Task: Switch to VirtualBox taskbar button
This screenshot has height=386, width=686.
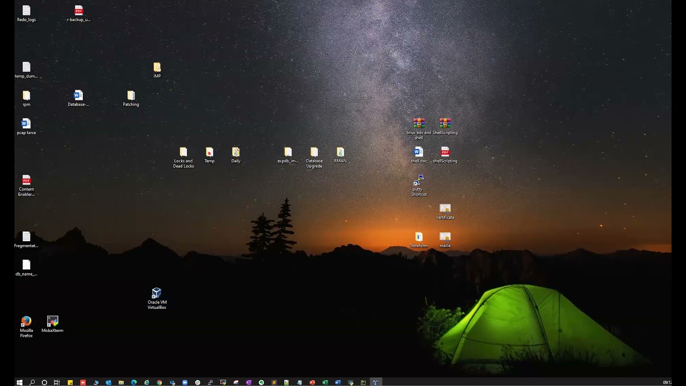Action: pos(376,382)
